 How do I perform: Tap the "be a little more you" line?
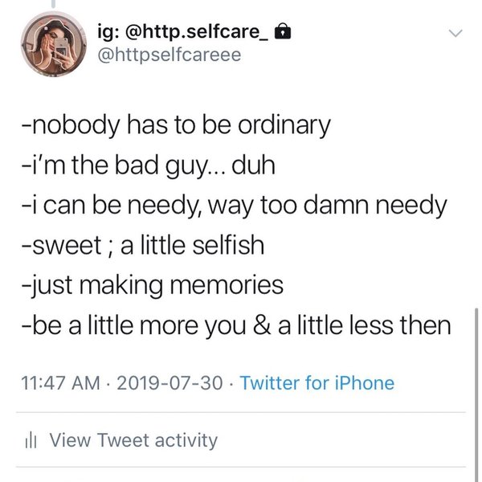(x=235, y=325)
